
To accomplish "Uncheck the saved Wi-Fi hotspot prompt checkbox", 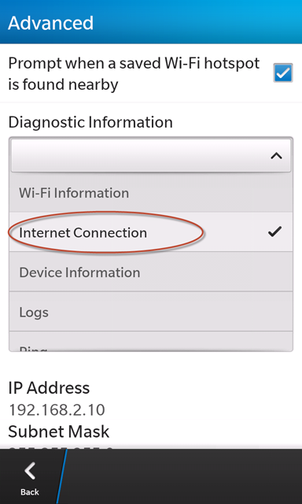I will [x=283, y=73].
